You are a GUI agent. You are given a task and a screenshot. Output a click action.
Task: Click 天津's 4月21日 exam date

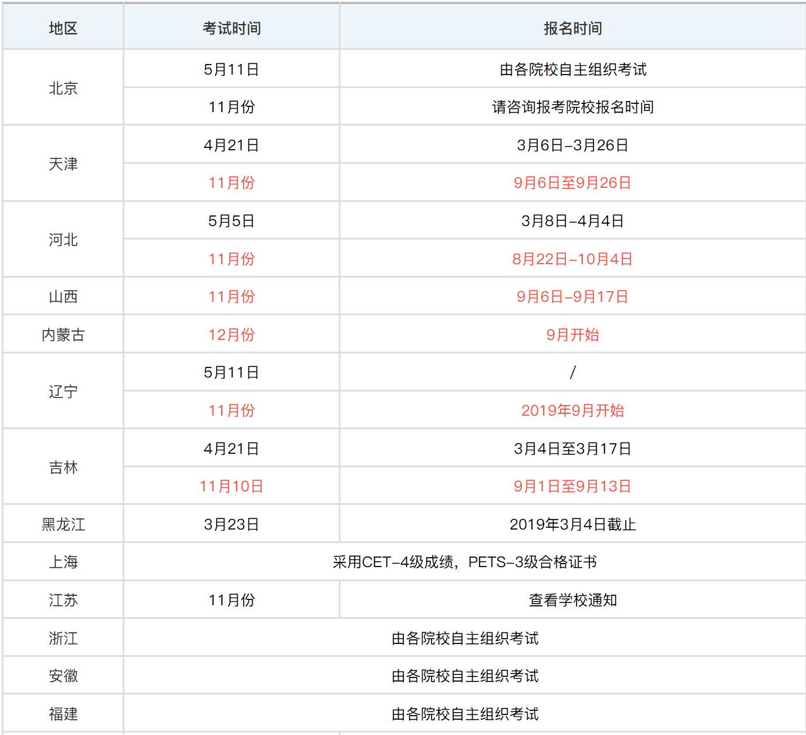[231, 145]
